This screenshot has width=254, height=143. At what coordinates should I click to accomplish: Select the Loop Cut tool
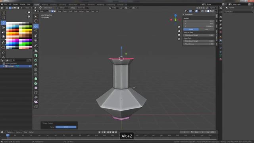click(x=36, y=70)
